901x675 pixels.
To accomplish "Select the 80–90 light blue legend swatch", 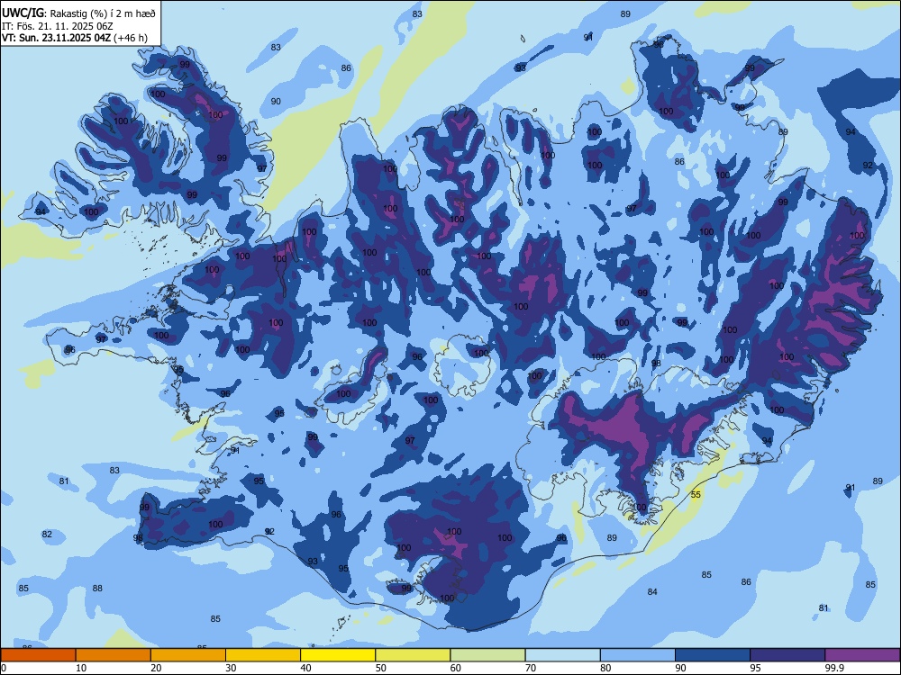I will [638, 655].
